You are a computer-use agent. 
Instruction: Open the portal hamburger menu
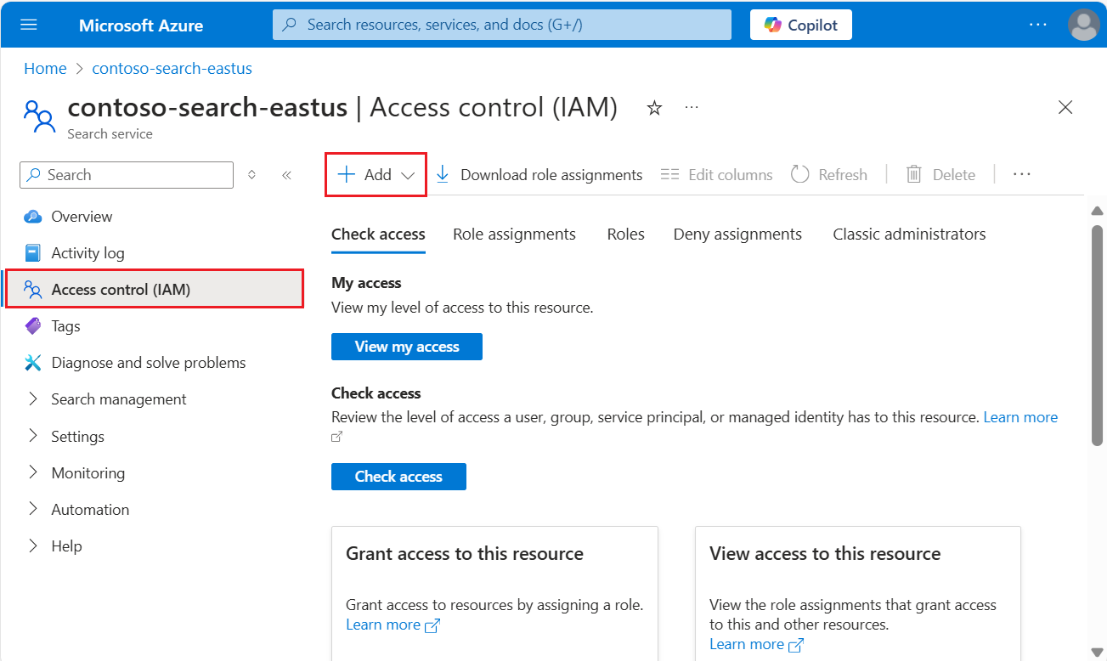(x=28, y=25)
